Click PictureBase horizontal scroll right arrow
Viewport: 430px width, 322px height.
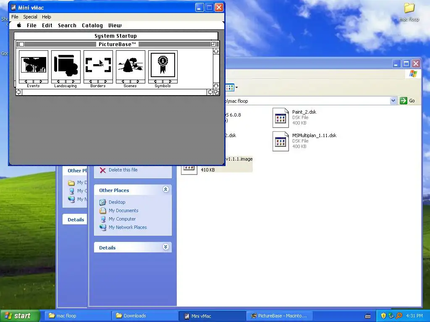point(210,92)
